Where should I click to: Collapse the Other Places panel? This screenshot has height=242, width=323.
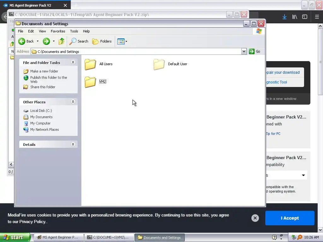tap(73, 102)
